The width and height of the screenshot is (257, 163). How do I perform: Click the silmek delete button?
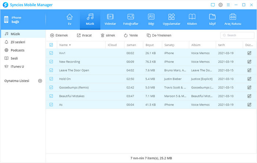coord(108,35)
